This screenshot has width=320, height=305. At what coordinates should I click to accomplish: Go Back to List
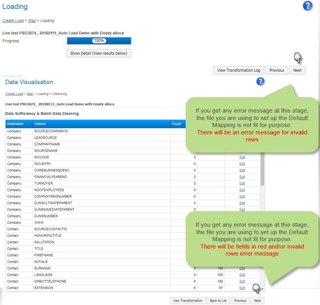pyautogui.click(x=218, y=300)
